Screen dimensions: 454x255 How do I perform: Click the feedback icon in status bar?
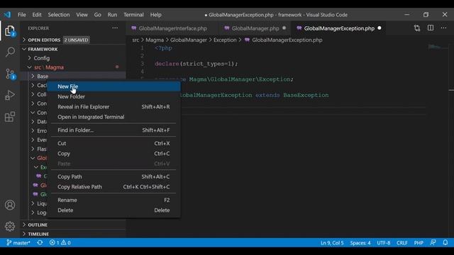point(433,242)
